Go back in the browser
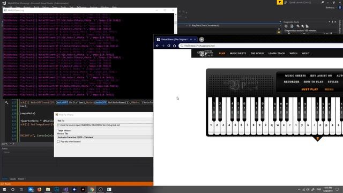Image resolution: width=343 pixels, height=193 pixels. click(157, 46)
